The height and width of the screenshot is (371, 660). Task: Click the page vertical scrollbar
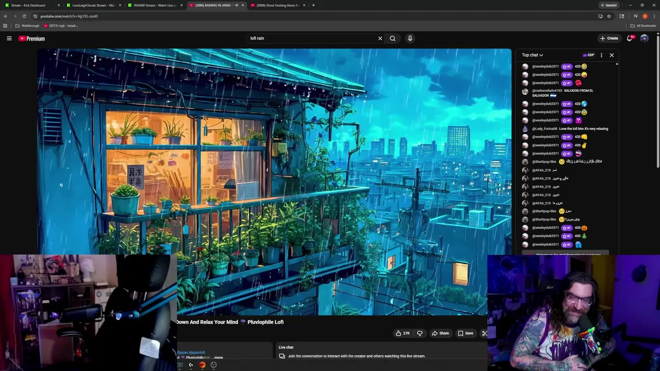click(658, 100)
